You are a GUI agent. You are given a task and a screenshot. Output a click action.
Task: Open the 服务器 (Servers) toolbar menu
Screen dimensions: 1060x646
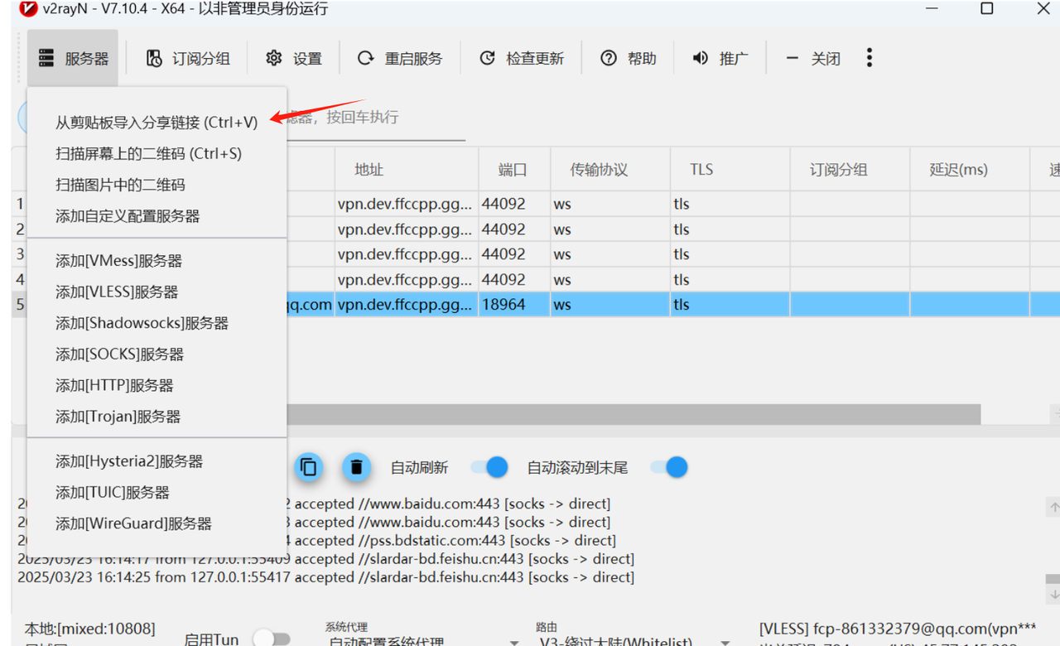point(73,59)
